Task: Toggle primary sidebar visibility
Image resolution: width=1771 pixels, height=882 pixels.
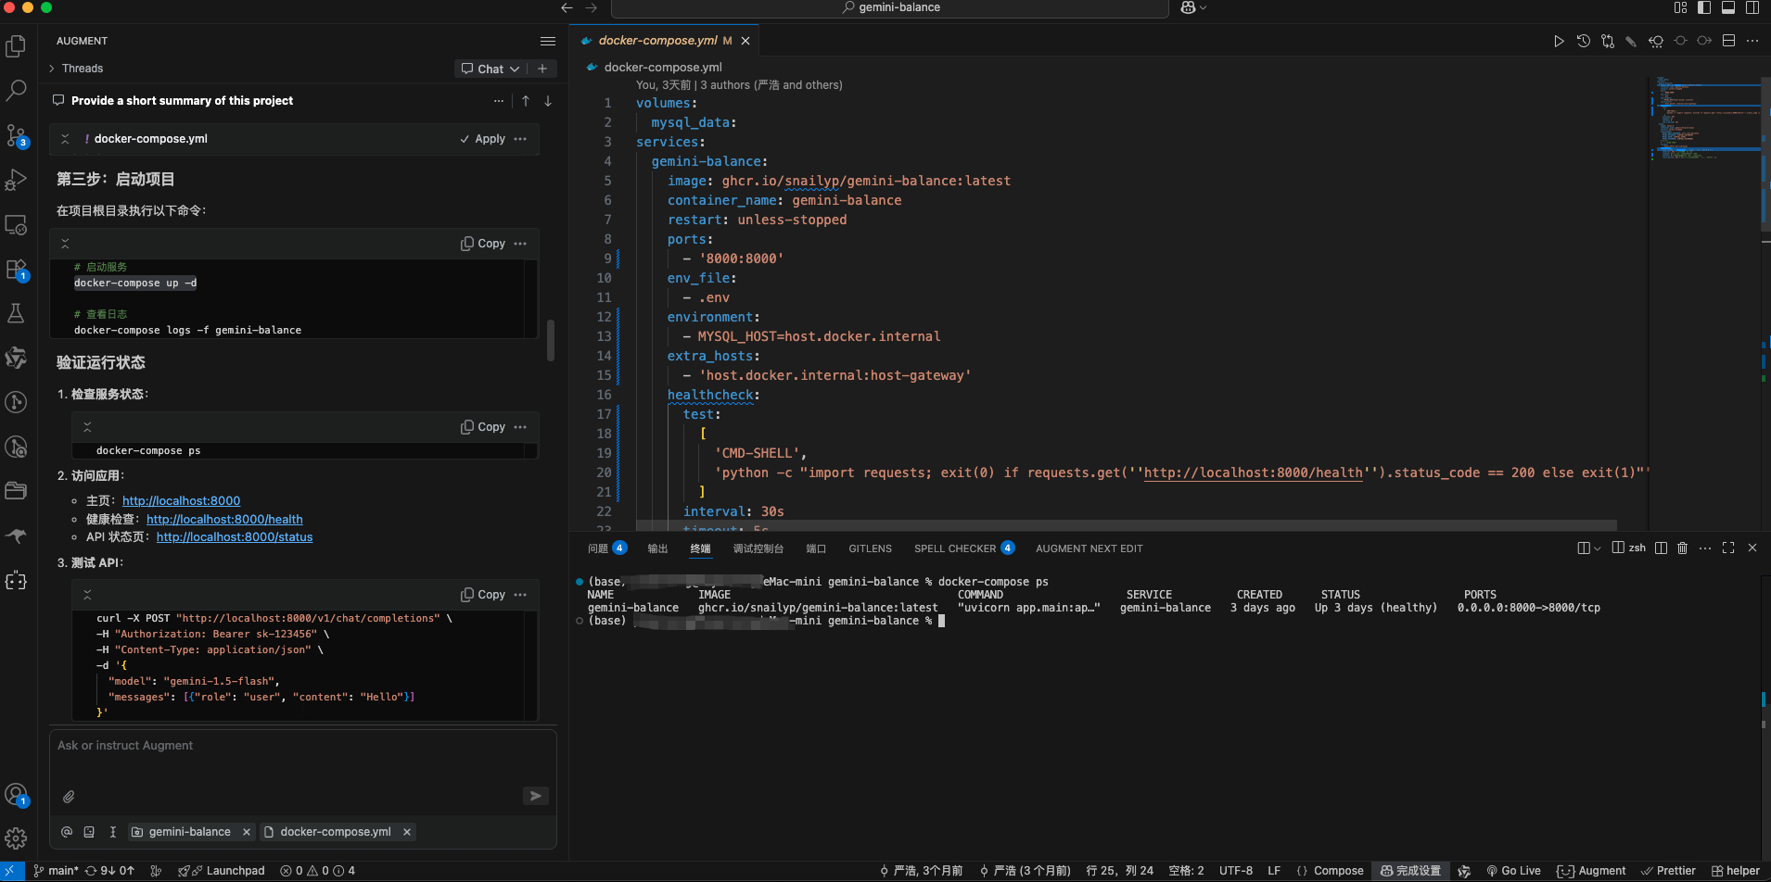Action: coord(1704,7)
